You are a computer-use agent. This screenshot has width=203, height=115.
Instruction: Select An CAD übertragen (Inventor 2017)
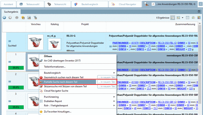tap(78, 60)
